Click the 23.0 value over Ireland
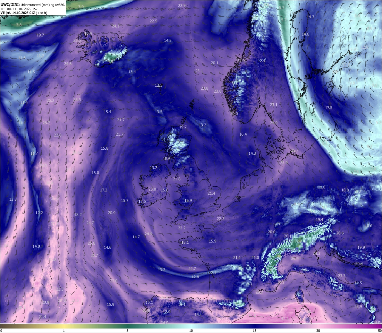 coord(152,189)
